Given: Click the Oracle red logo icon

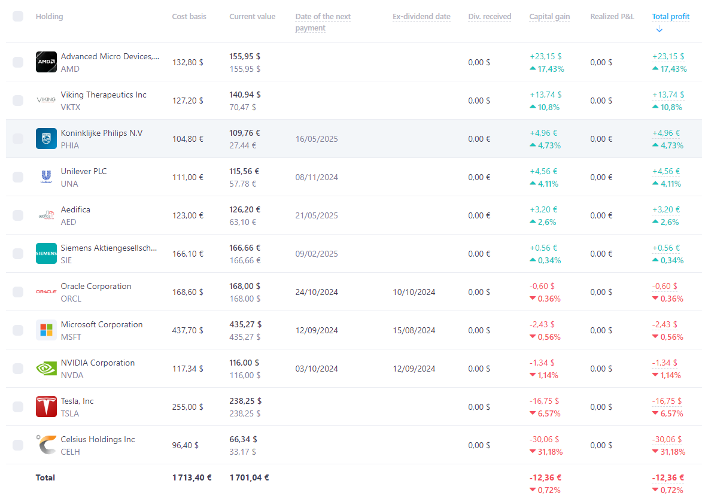Looking at the screenshot, I should 46,292.
